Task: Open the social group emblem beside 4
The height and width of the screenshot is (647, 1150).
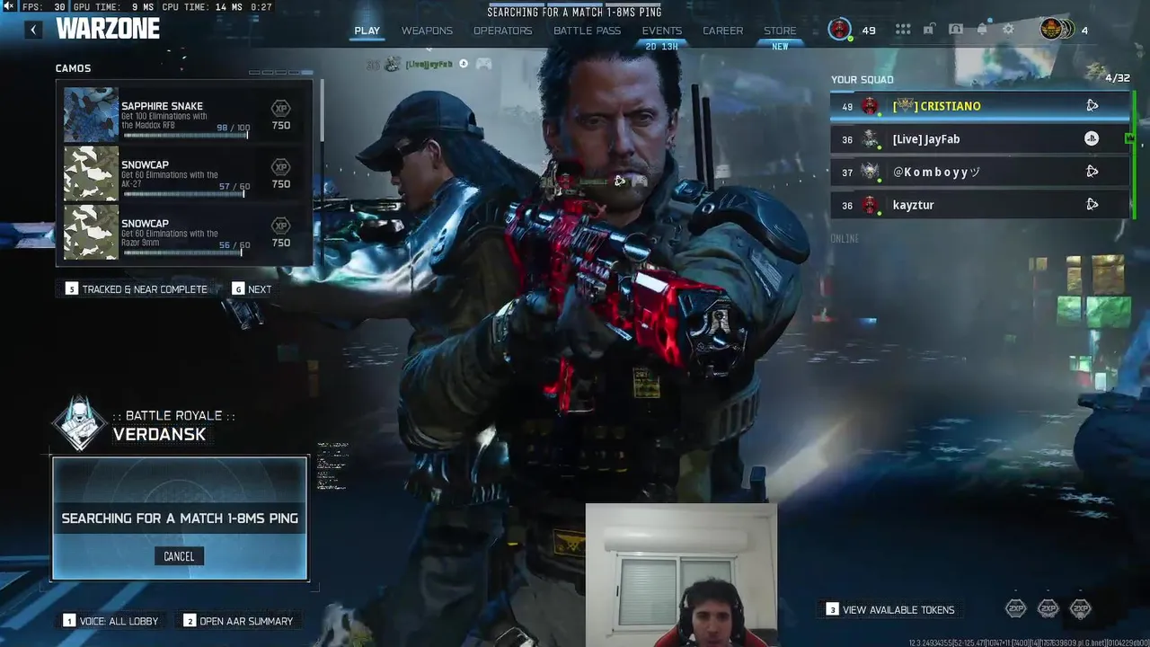Action: pos(1057,30)
